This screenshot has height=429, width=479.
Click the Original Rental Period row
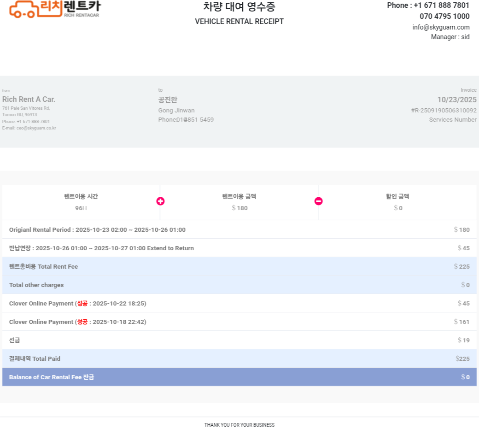97,229
